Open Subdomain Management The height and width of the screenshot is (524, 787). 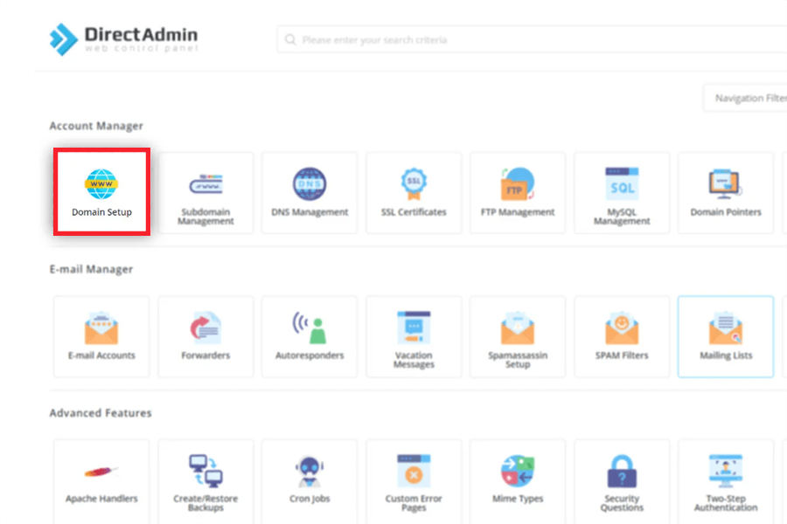click(205, 193)
